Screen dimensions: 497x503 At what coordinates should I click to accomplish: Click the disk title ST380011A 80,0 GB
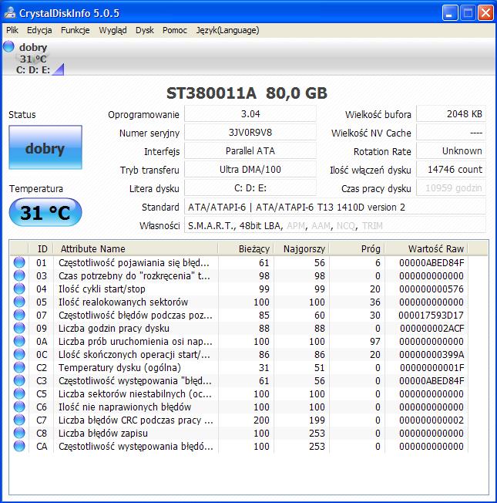coord(247,93)
